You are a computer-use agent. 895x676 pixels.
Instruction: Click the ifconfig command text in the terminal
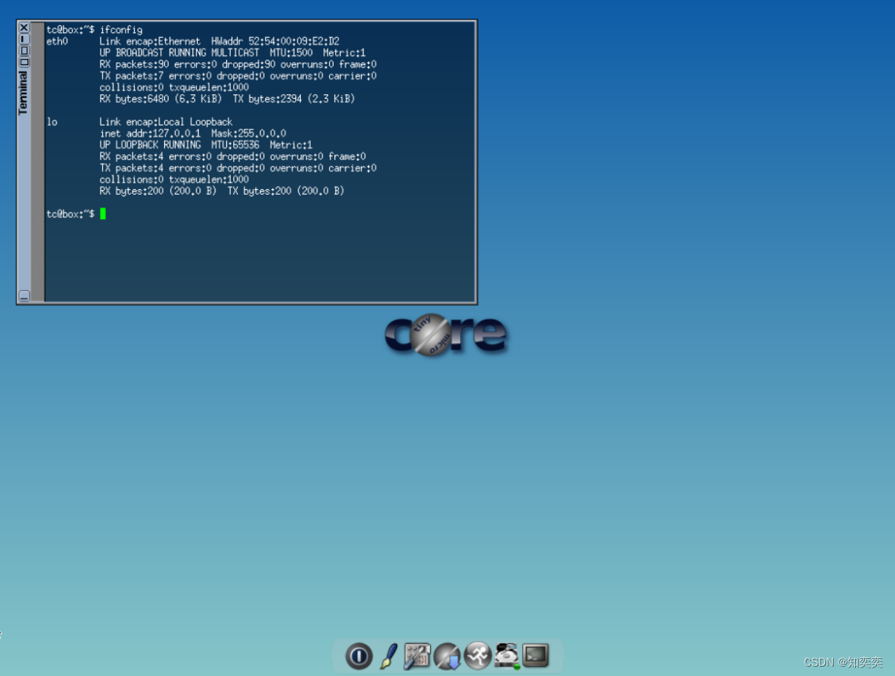pyautogui.click(x=122, y=29)
